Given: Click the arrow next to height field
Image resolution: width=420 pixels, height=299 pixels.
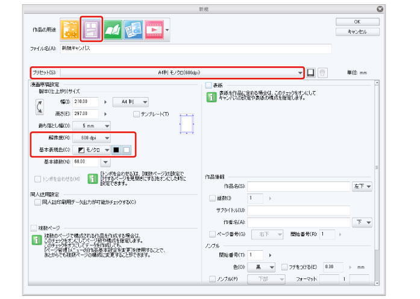Looking at the screenshot, I should click(105, 114).
